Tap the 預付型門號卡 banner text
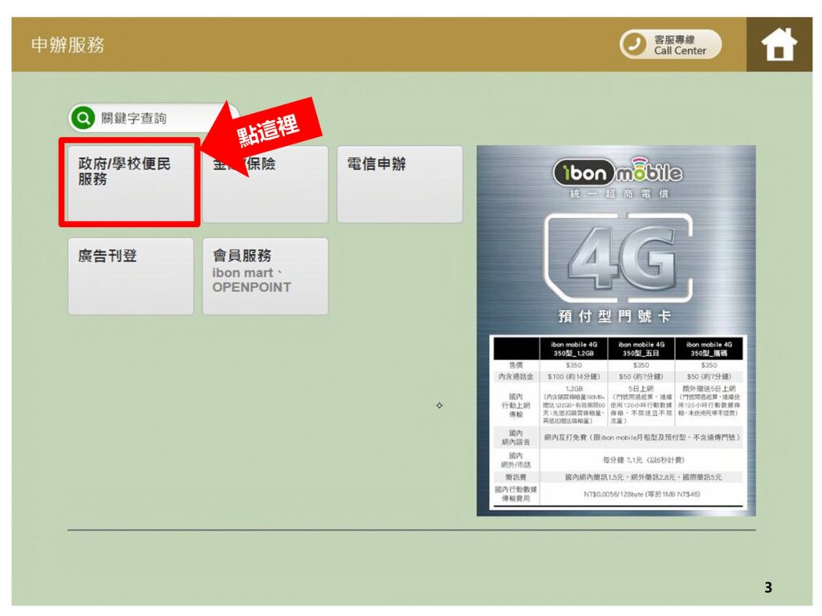 (616, 315)
